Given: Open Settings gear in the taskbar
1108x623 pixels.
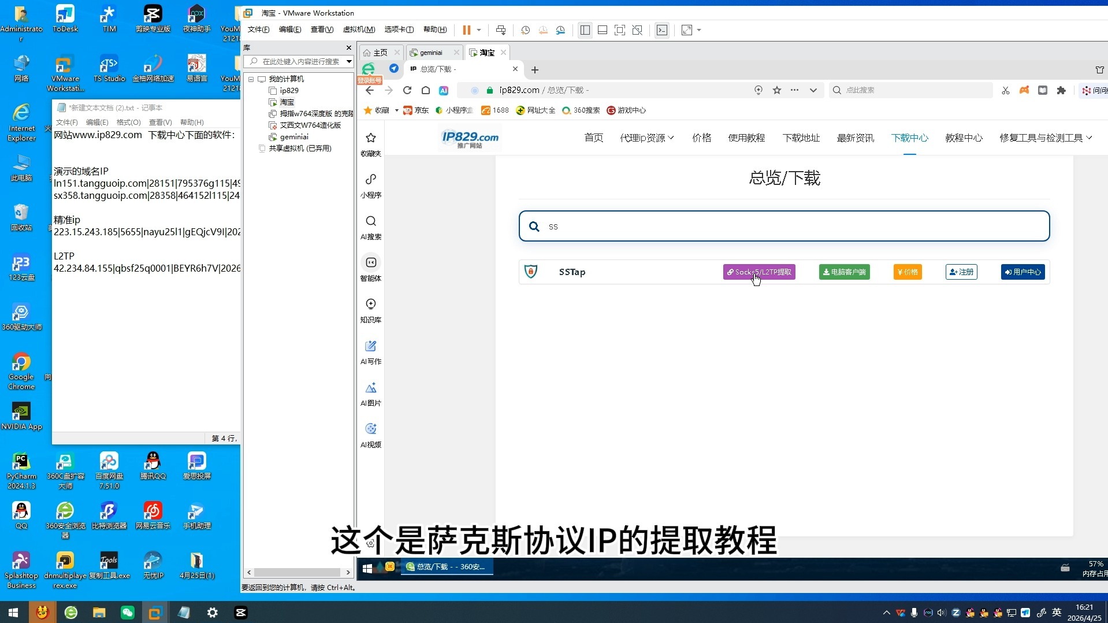Looking at the screenshot, I should tap(213, 613).
